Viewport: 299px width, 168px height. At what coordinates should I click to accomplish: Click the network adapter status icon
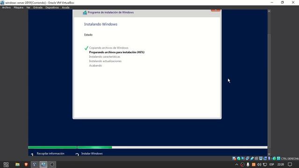coord(247,159)
